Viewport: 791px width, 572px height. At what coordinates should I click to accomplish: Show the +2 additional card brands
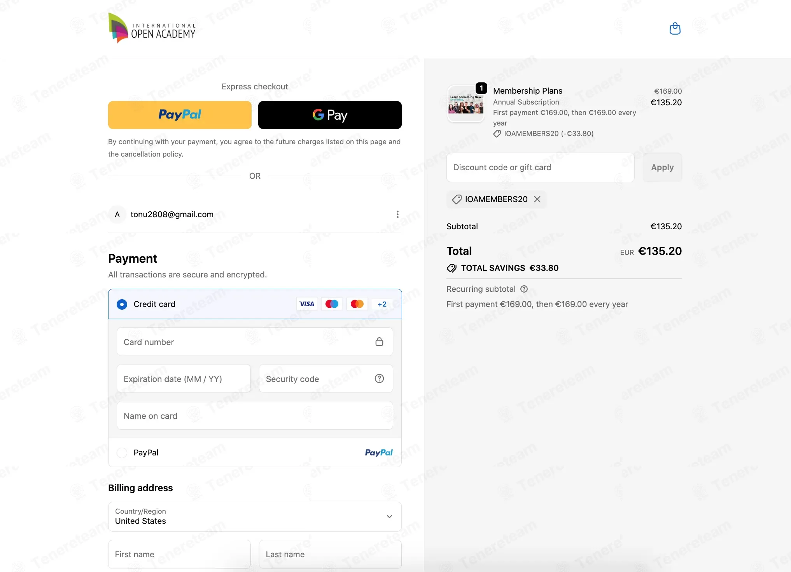(382, 304)
